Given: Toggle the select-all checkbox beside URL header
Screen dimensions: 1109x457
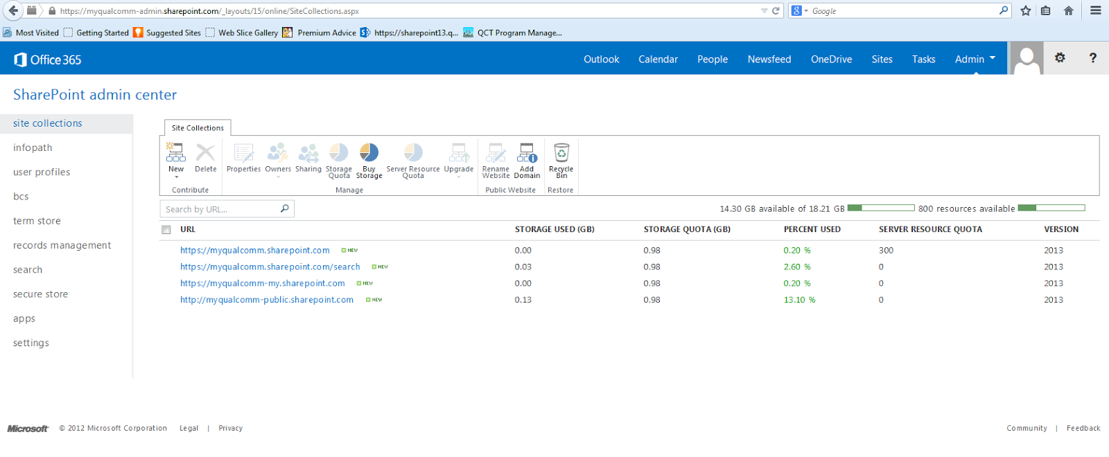Looking at the screenshot, I should (x=166, y=229).
